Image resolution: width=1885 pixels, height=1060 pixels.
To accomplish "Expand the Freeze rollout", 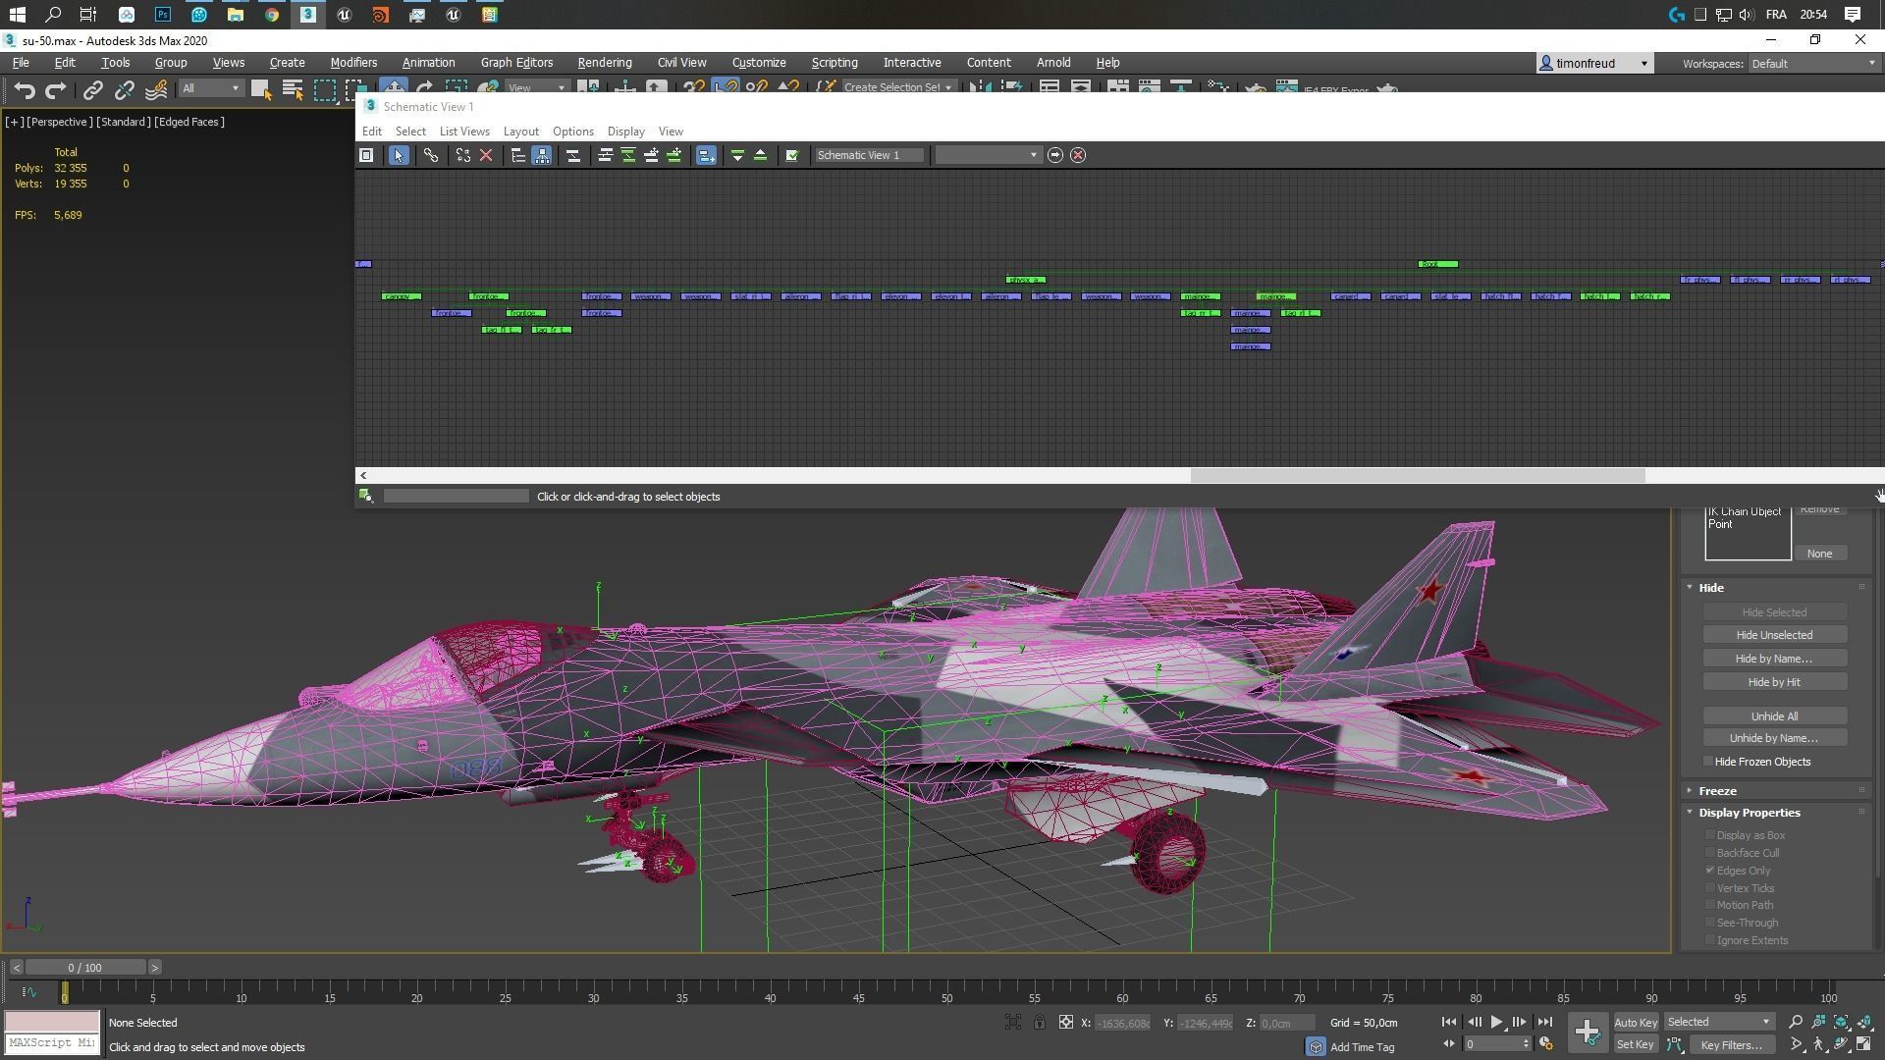I will pyautogui.click(x=1717, y=791).
